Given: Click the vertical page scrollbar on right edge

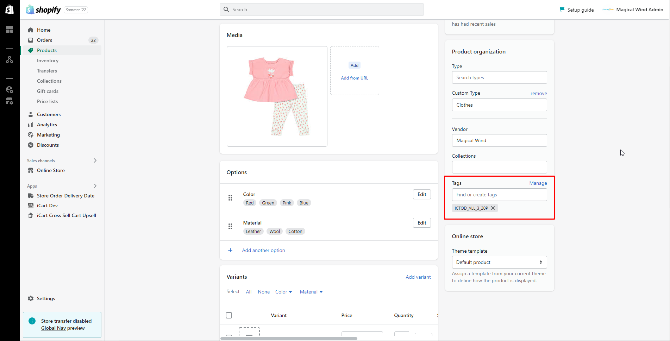Looking at the screenshot, I should tap(669, 137).
